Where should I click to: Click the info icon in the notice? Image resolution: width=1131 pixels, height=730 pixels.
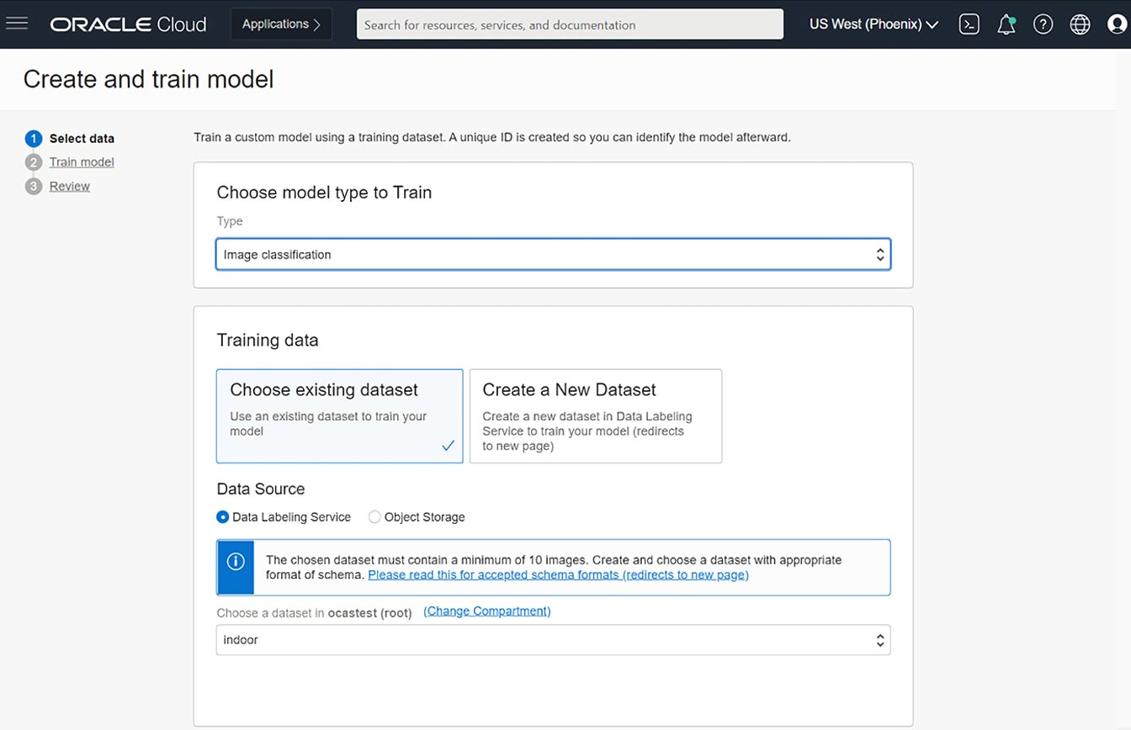236,562
